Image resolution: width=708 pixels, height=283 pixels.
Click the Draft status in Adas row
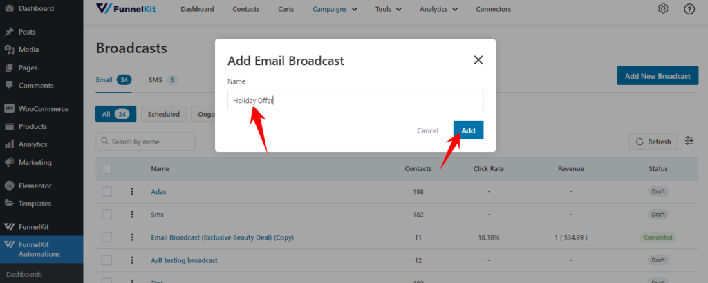tap(658, 191)
